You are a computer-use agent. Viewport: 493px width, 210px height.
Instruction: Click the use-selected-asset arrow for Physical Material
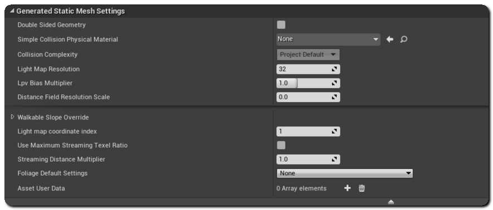(x=390, y=39)
